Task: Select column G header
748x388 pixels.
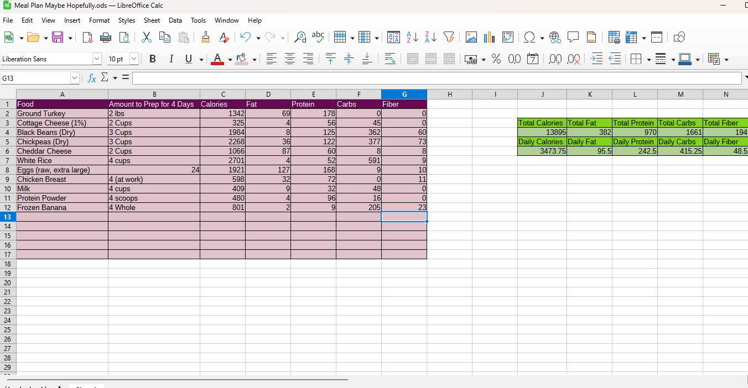Action: (x=404, y=95)
